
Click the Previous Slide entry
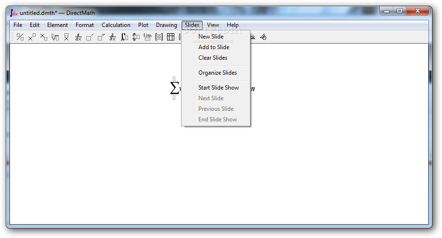click(x=216, y=109)
